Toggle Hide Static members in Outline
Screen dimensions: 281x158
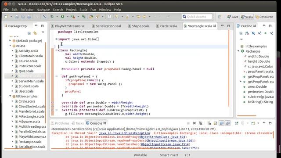click(259, 33)
